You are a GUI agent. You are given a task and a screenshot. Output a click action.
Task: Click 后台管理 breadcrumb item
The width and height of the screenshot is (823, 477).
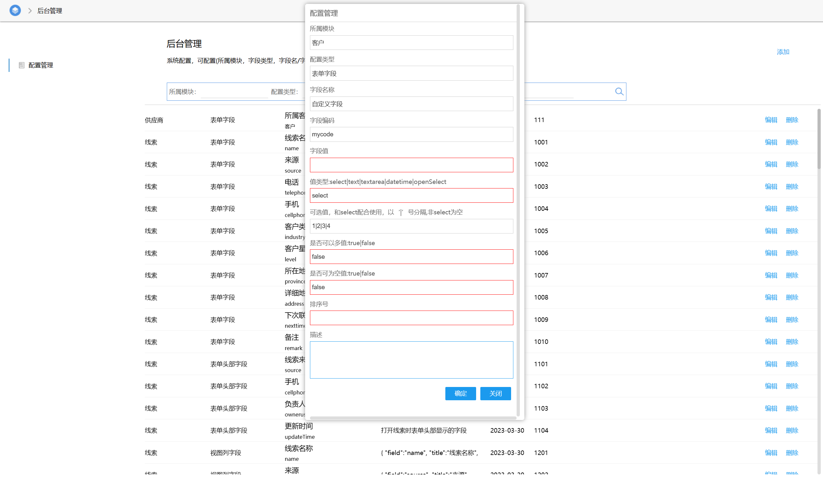pyautogui.click(x=50, y=11)
